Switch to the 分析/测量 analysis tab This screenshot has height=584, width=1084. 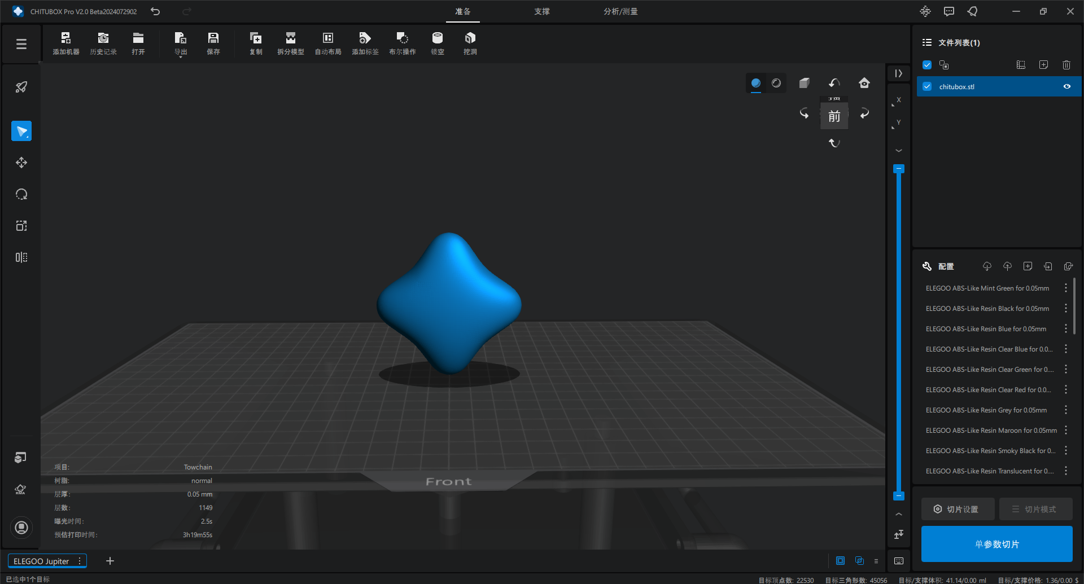(x=620, y=11)
